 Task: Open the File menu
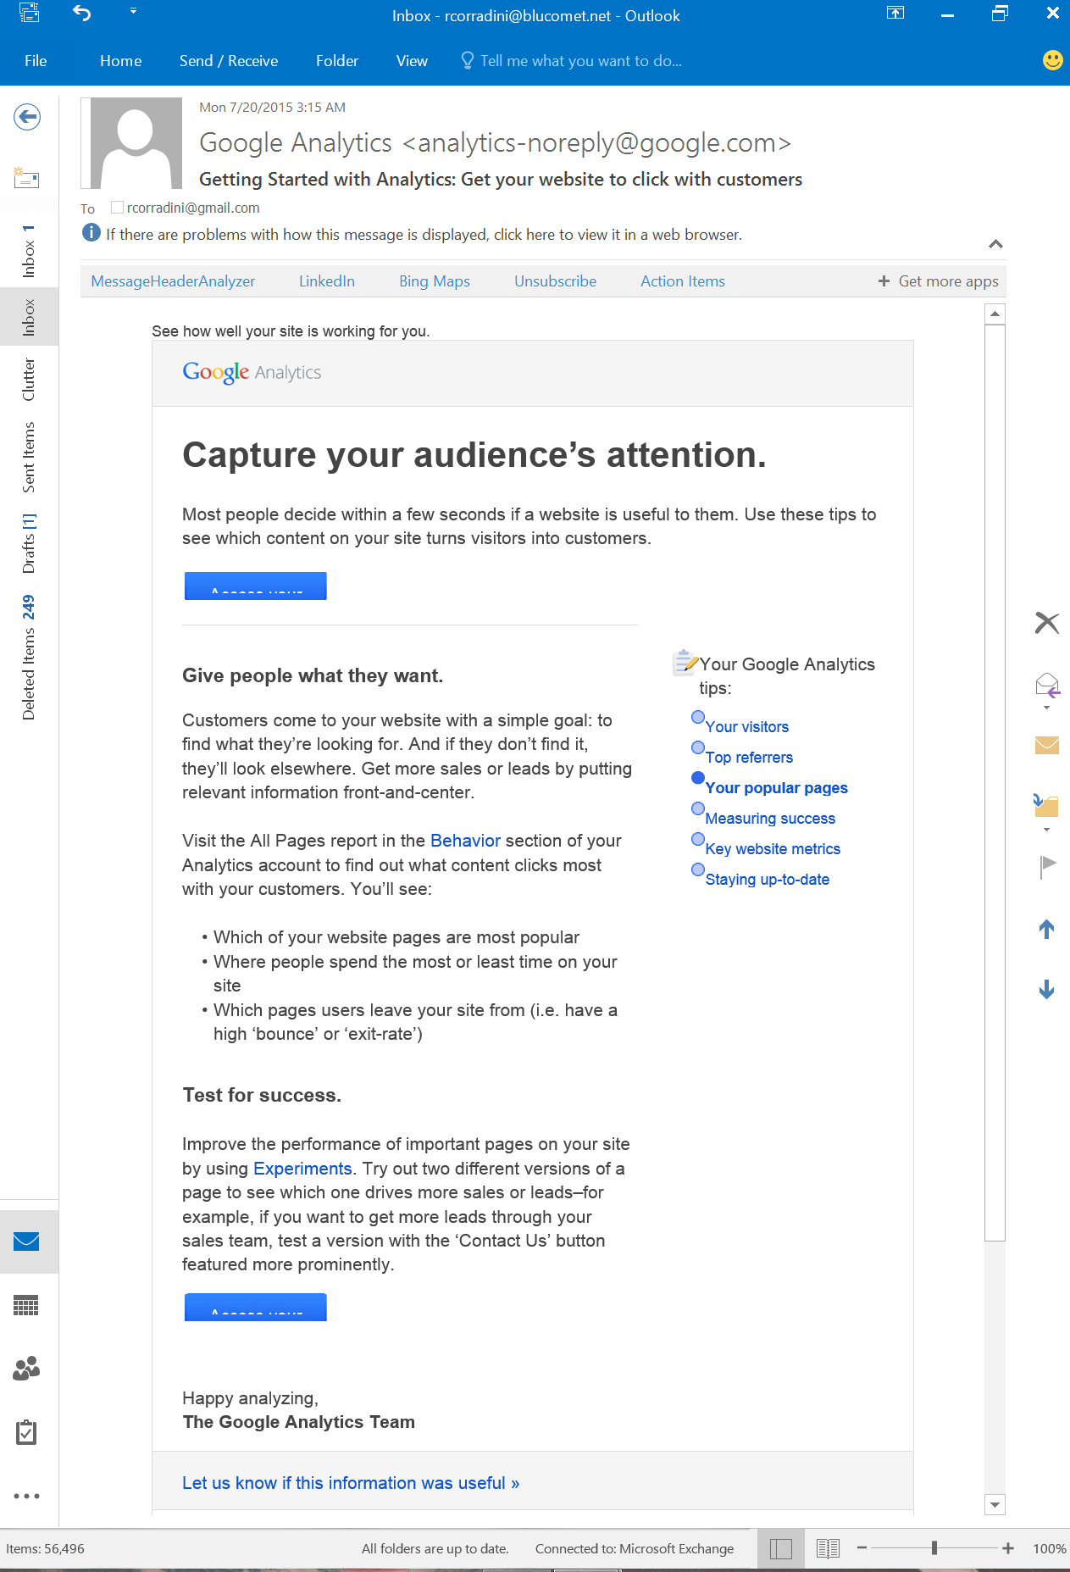[x=36, y=61]
